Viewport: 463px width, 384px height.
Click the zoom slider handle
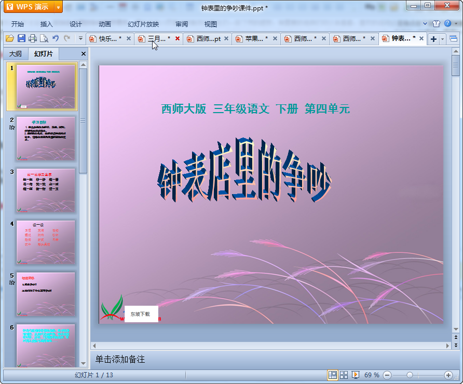tap(409, 375)
